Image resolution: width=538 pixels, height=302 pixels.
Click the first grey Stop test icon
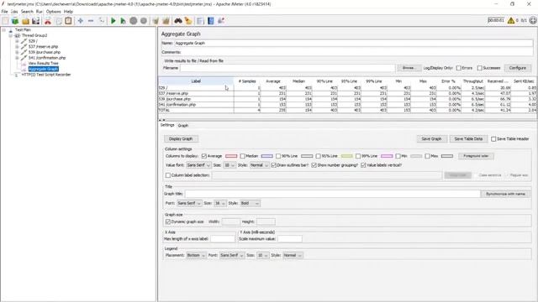(x=134, y=21)
